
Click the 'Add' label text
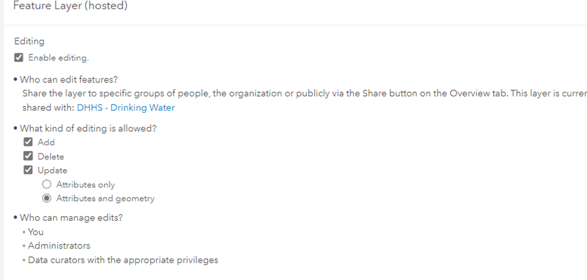46,142
